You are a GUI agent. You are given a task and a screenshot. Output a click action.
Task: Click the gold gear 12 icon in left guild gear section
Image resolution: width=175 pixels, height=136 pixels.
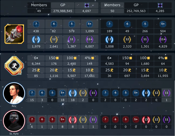54,39
